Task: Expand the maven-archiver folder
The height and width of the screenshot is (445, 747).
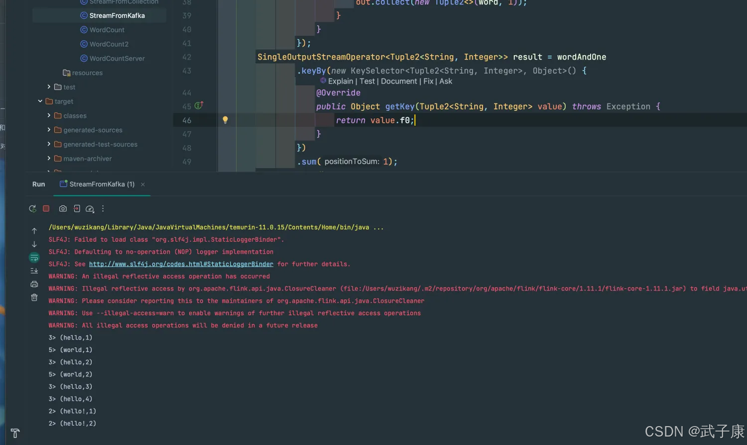Action: [x=49, y=159]
